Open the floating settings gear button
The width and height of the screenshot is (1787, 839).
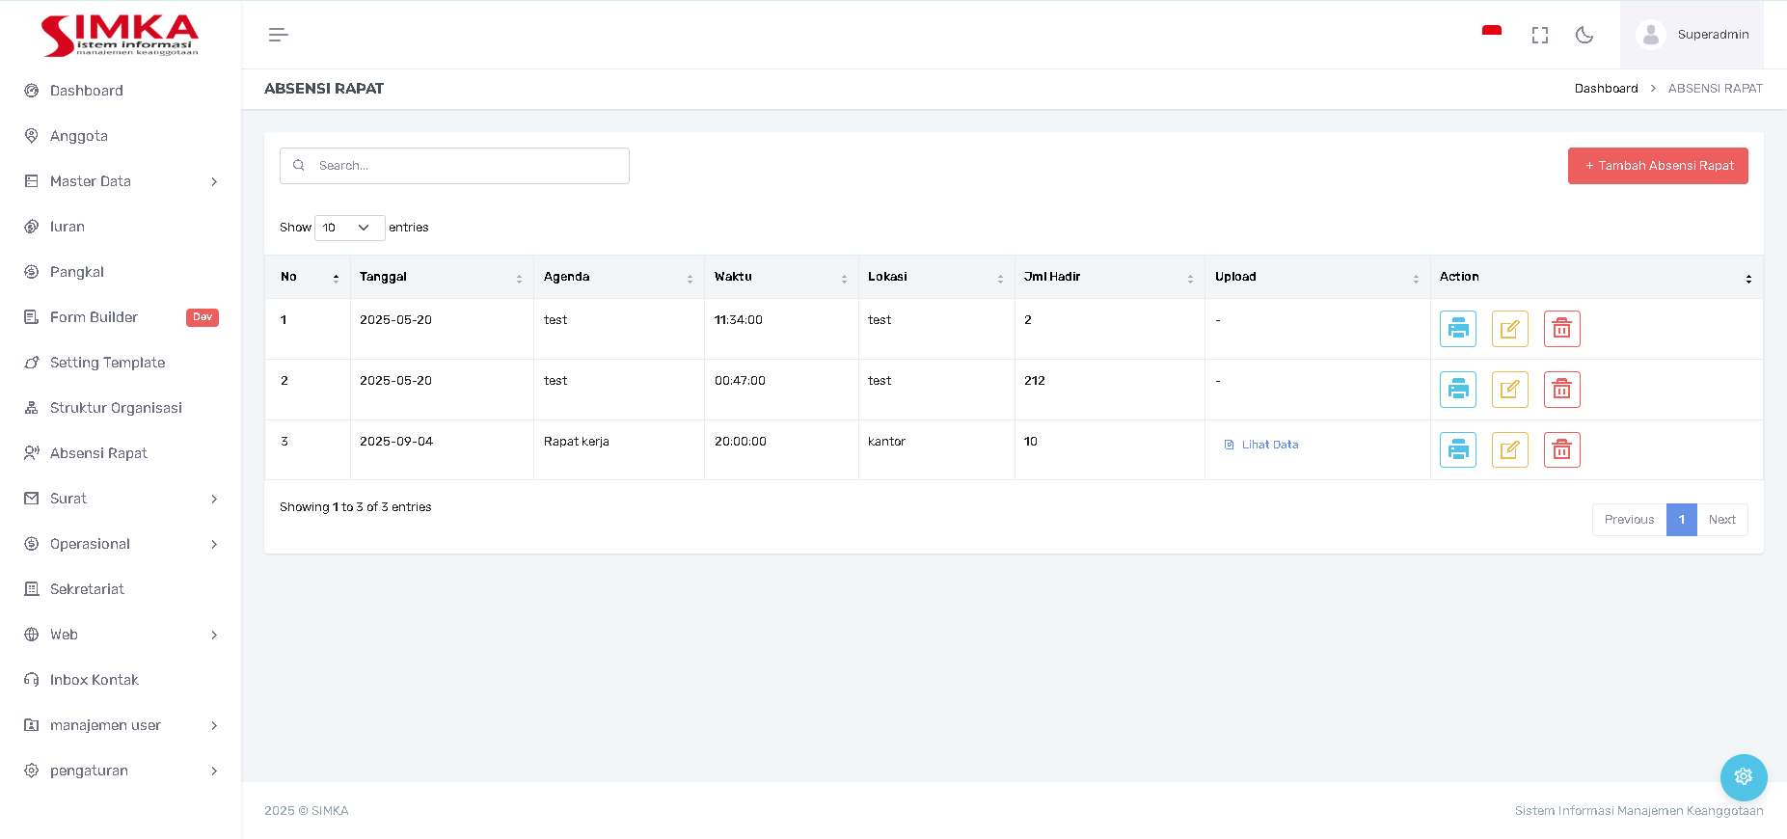point(1743,776)
